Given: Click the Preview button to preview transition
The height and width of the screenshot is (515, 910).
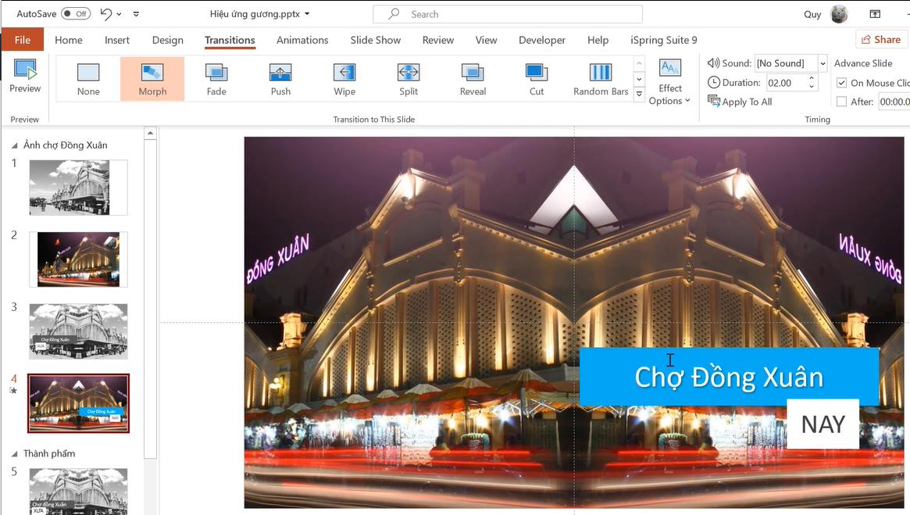Looking at the screenshot, I should tap(24, 74).
